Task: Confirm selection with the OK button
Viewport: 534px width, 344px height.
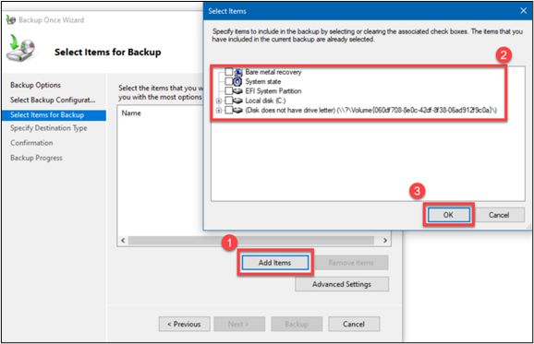Action: (448, 215)
